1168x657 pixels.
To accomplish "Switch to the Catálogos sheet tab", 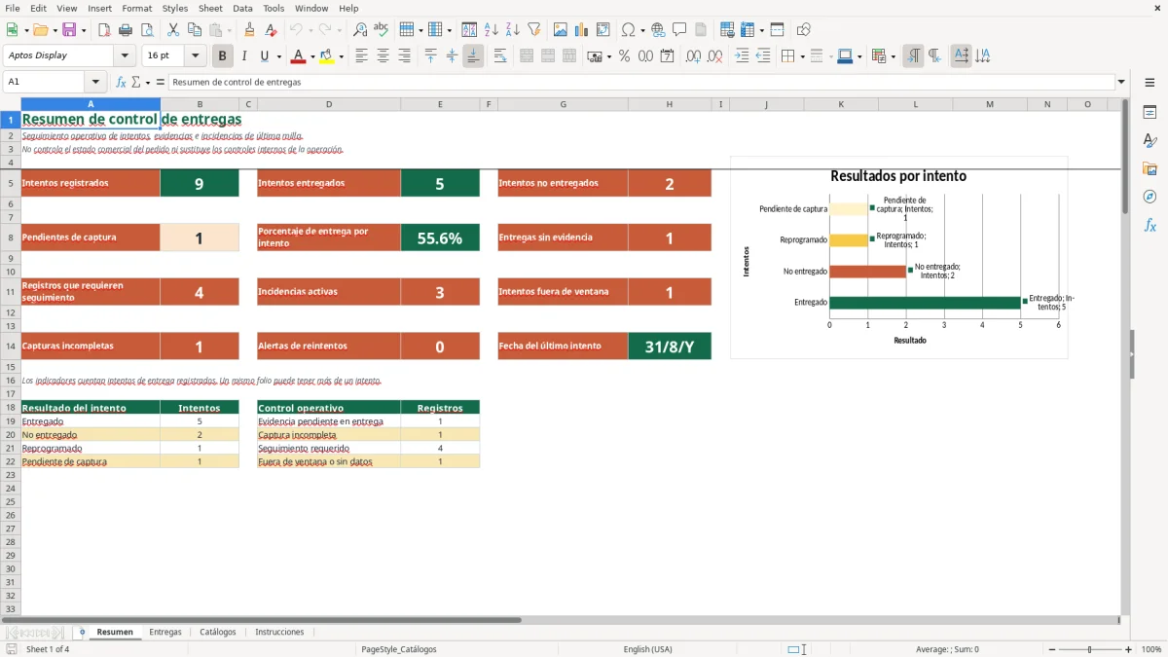I will click(218, 632).
